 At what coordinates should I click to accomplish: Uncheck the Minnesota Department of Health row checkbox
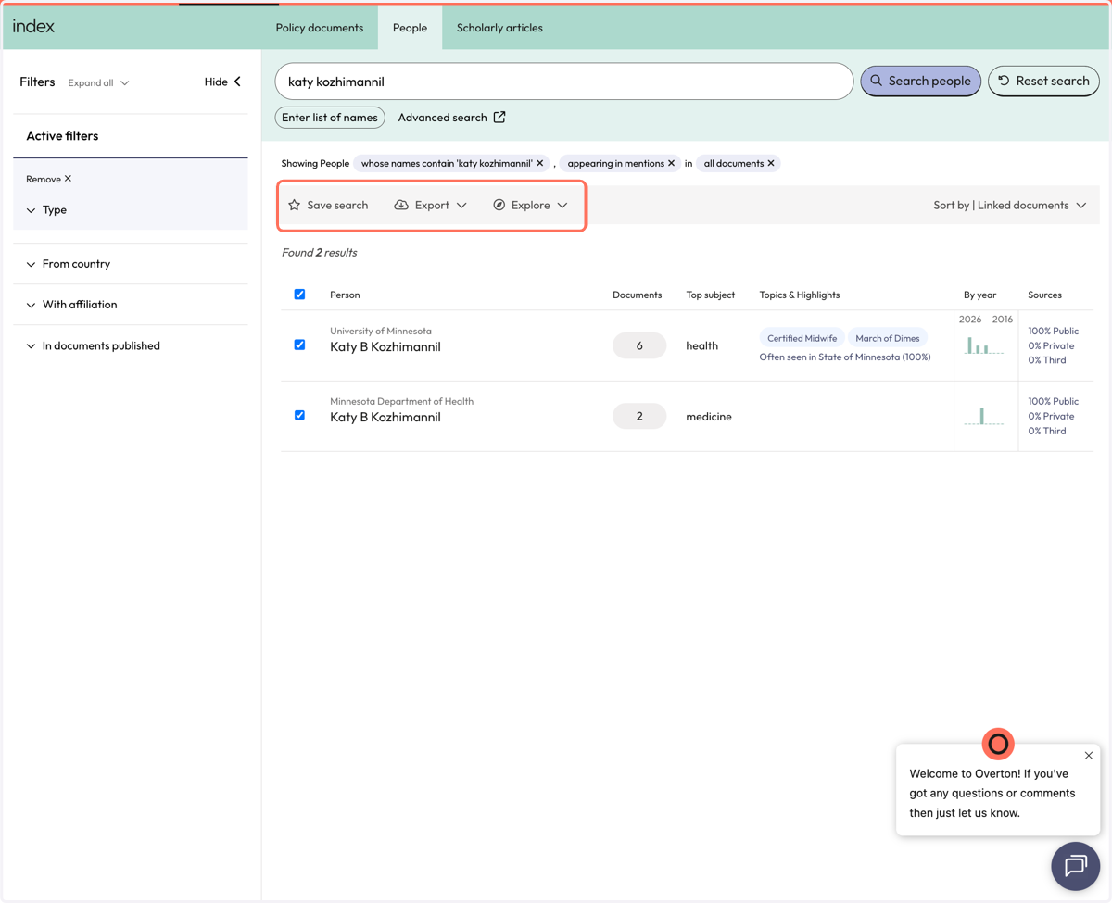tap(299, 415)
